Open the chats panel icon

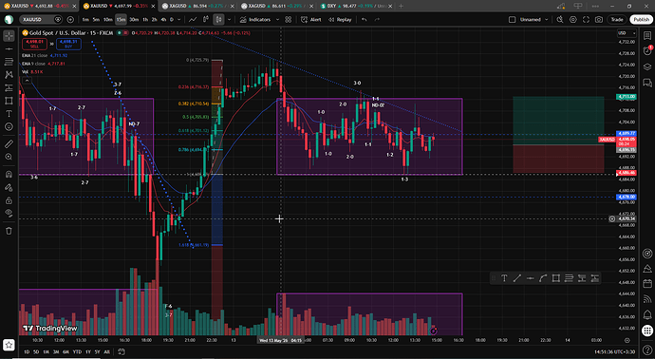[x=647, y=83]
